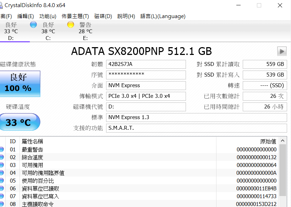Viewport: 291px width, 207px height.
Task: Click the 原始值 column header
Action: [x=248, y=141]
